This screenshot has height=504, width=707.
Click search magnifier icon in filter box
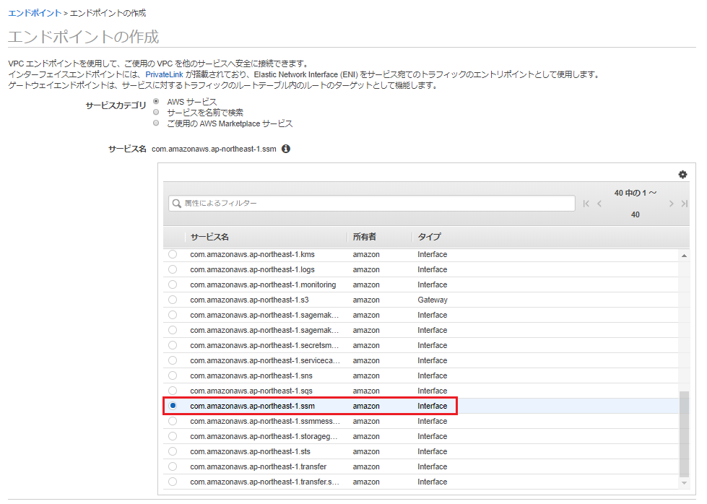tap(177, 204)
